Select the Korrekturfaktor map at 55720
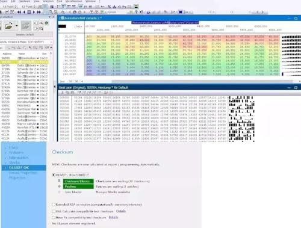This screenshot has width=301, height=228. pos(24,102)
